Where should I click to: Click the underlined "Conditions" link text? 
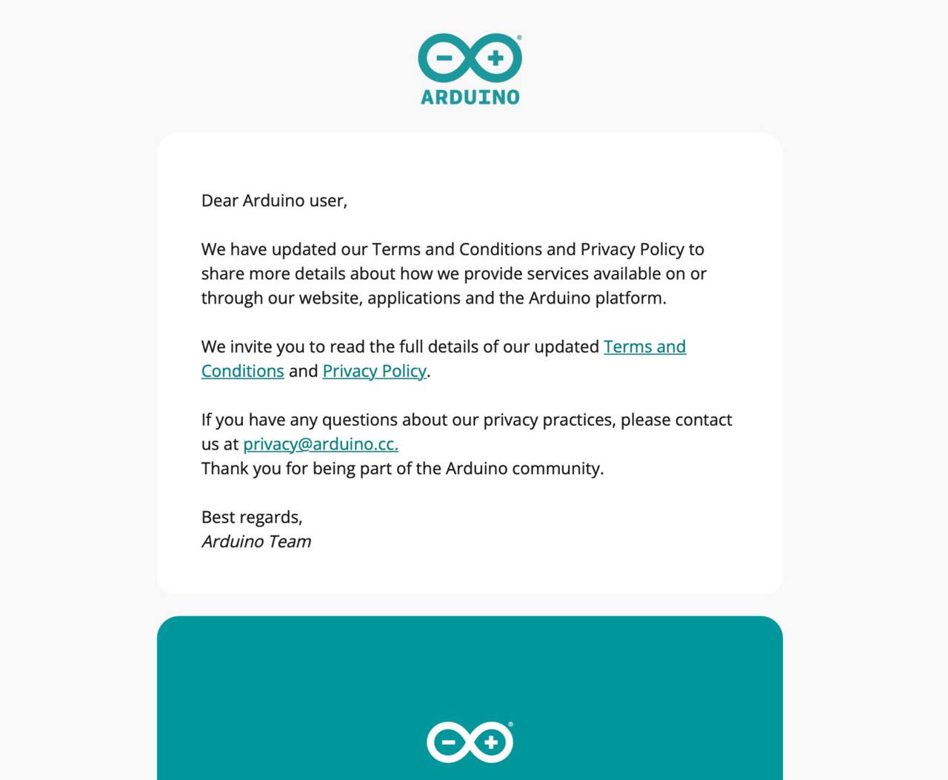[x=242, y=371]
